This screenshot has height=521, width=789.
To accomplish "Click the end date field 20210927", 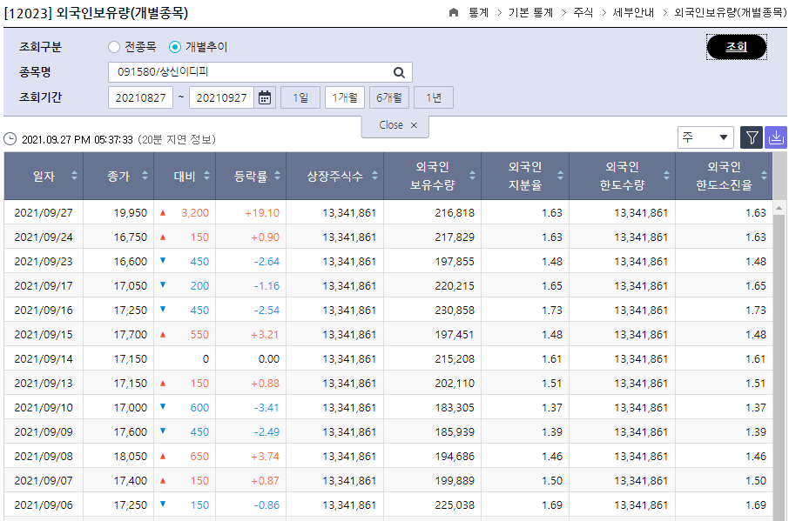I will coord(221,97).
